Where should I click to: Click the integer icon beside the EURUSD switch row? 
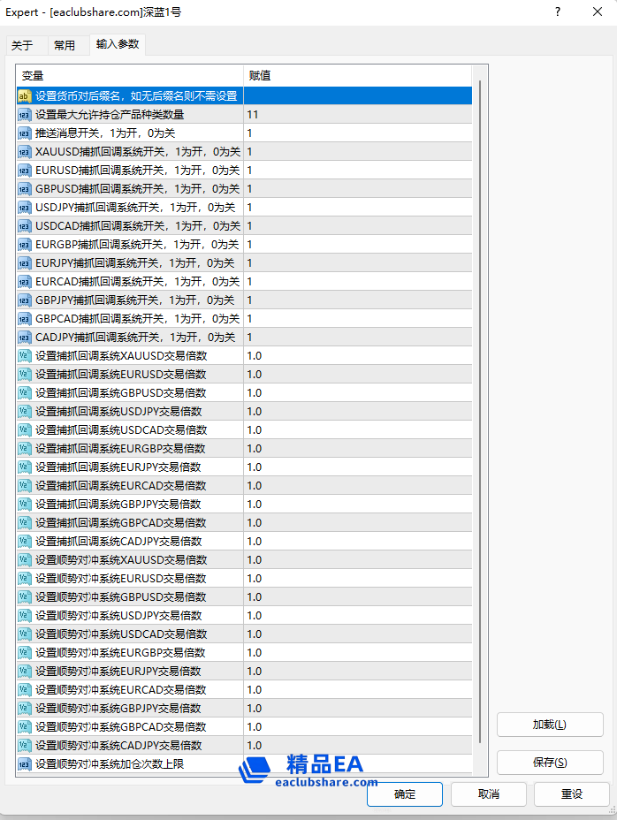[x=25, y=170]
